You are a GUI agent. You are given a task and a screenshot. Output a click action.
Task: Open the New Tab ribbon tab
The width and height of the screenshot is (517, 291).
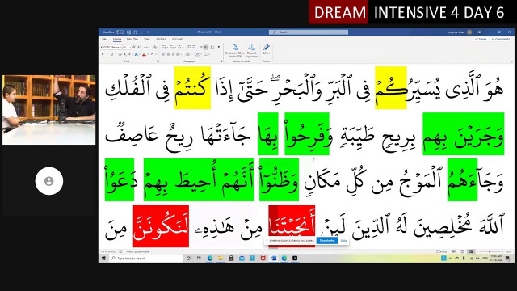(132, 40)
